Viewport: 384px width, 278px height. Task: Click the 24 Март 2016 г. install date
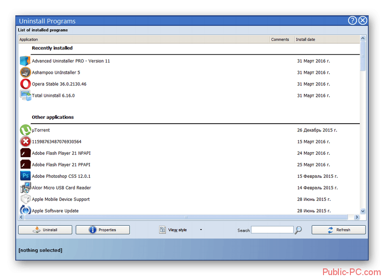pyautogui.click(x=313, y=153)
